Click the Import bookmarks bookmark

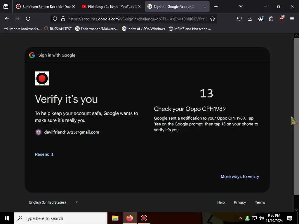22,29
